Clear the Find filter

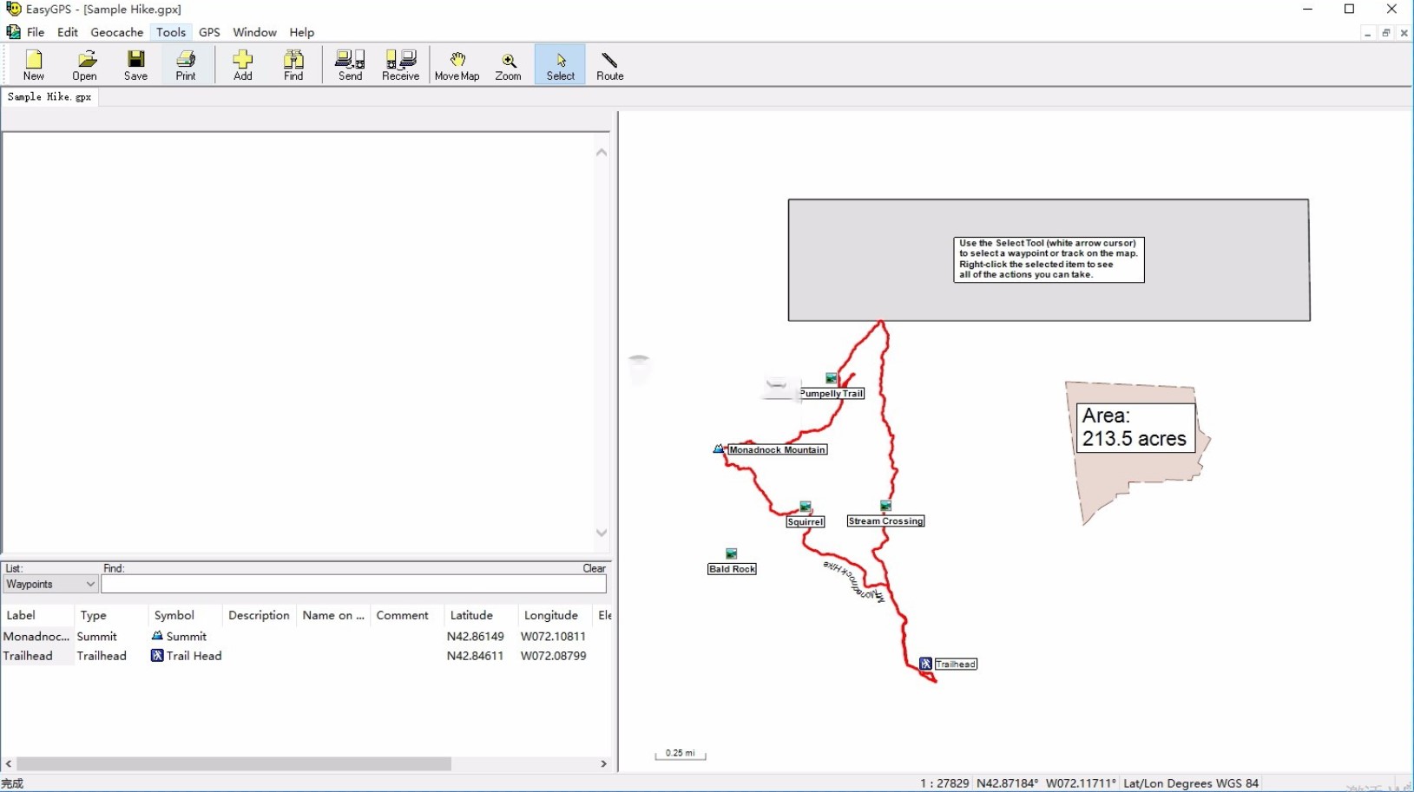594,568
